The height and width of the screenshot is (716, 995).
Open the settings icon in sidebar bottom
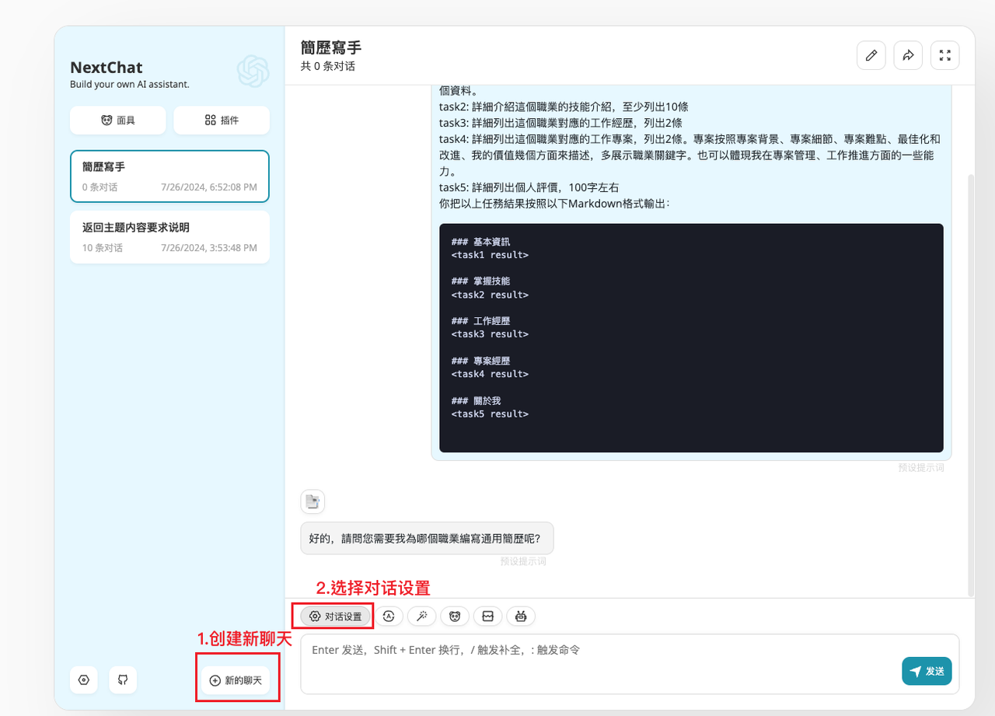click(84, 679)
